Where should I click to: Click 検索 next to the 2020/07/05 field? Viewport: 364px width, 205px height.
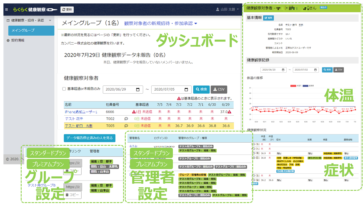tap(201, 89)
